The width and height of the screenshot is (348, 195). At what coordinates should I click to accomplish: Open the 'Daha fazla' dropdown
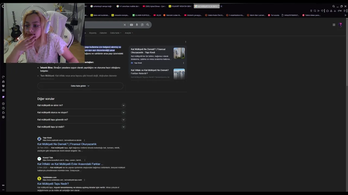pos(116,33)
